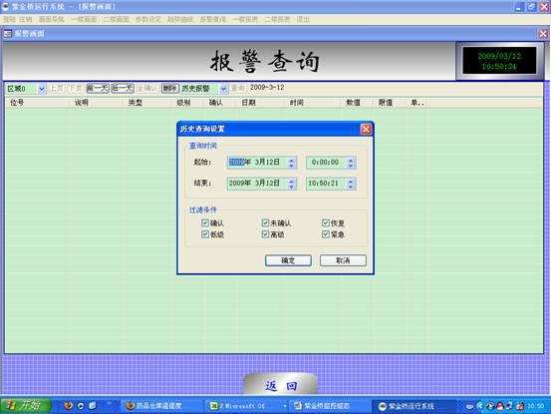
Task: Expand the 区域0 dropdown
Action: 42,89
